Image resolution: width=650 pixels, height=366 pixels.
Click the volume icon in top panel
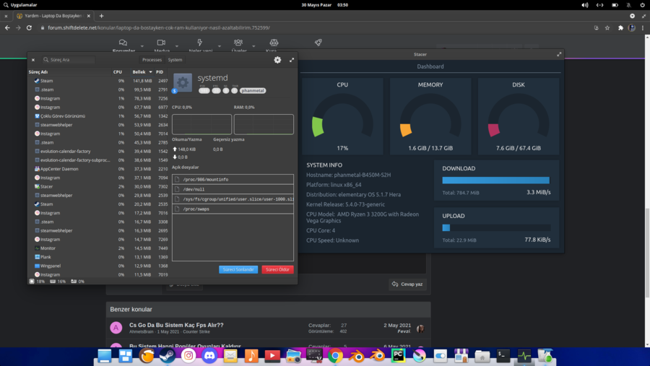coord(585,5)
